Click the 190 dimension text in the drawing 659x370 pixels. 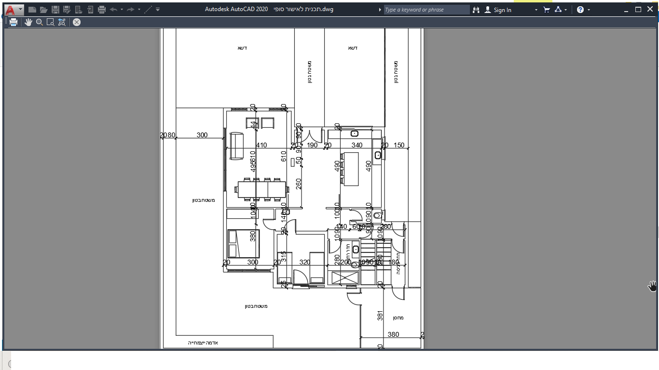click(x=312, y=145)
